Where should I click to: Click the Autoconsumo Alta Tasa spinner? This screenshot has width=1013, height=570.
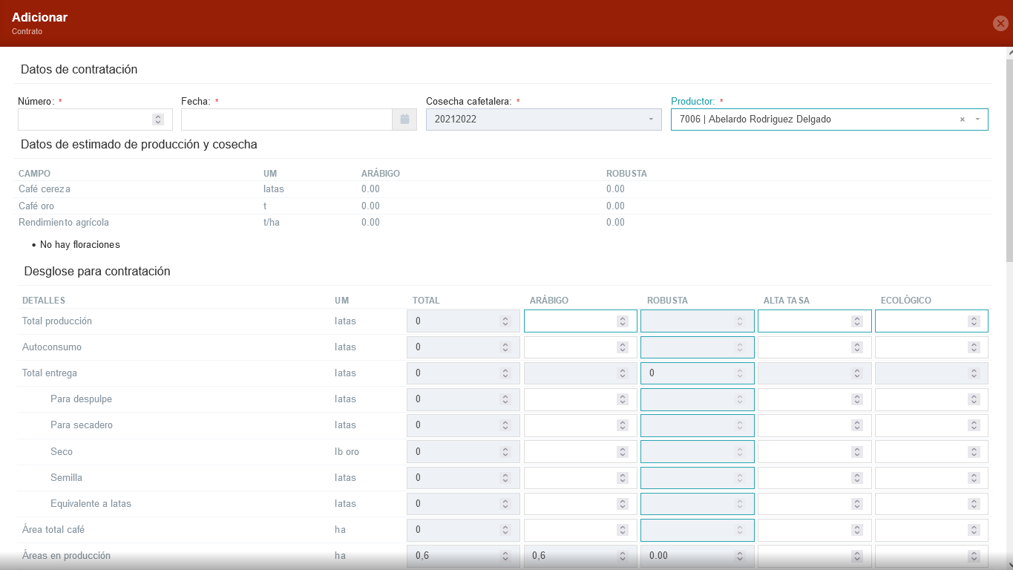(856, 347)
